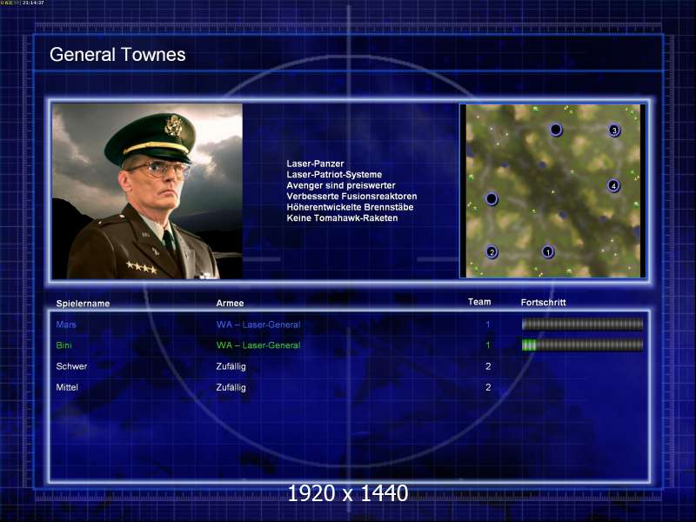696x522 pixels.
Task: Click the map preview thumbnail
Action: pyautogui.click(x=553, y=191)
